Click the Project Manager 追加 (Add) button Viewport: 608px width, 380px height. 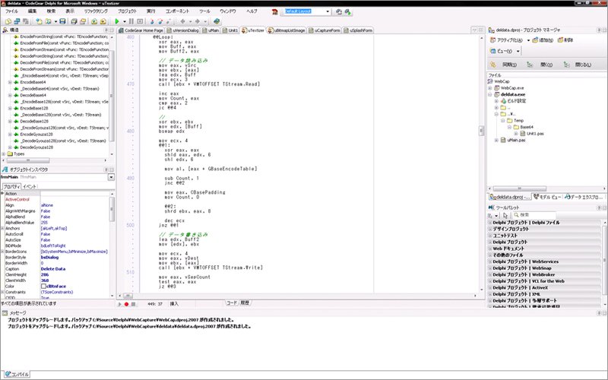[543, 40]
